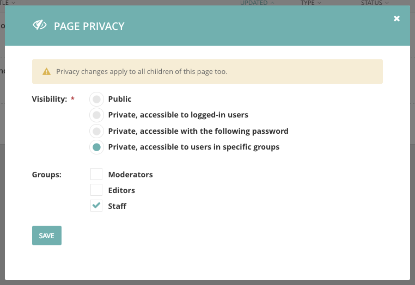The height and width of the screenshot is (285, 415).
Task: Click the Groups field label
Action: [47, 175]
